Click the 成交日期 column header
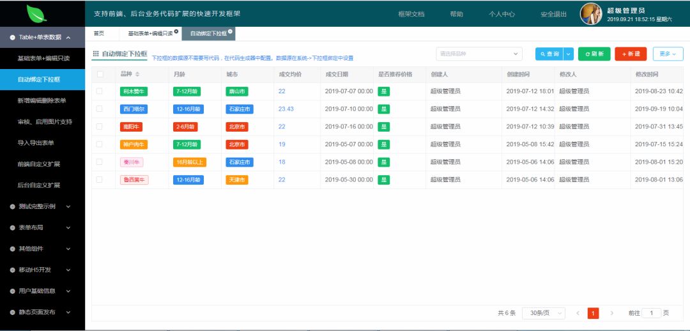The height and width of the screenshot is (331, 690). 337,74
